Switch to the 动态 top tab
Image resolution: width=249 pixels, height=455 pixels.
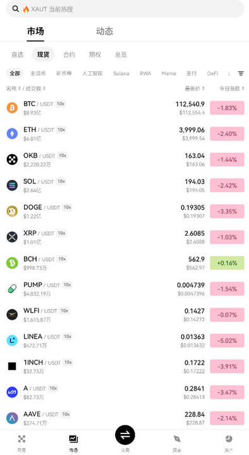[x=104, y=32]
